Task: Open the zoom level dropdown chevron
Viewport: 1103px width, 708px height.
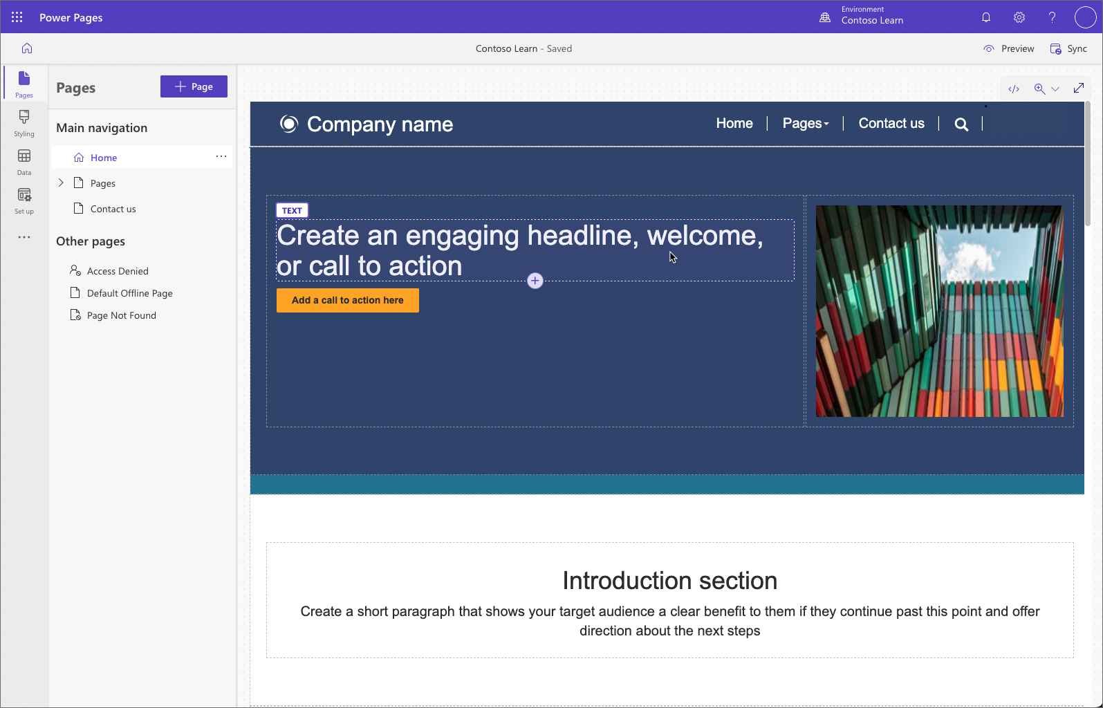Action: (x=1055, y=88)
